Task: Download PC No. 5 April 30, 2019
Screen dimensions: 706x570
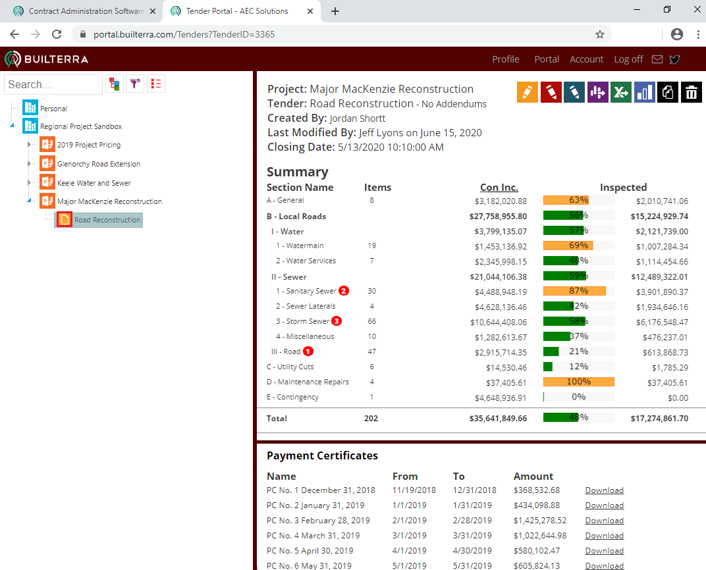Action: [x=604, y=551]
